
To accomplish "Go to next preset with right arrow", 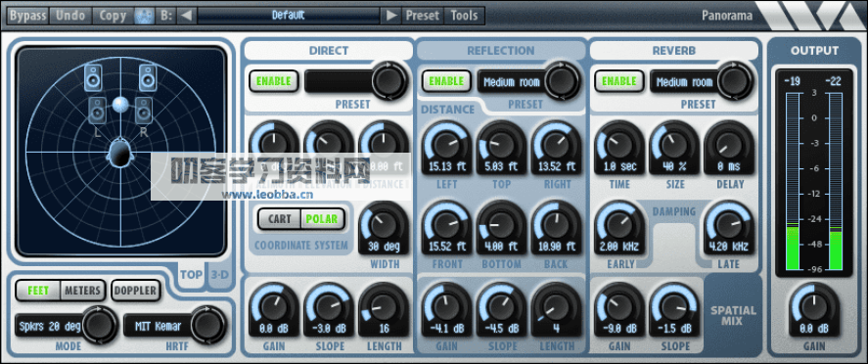I will pyautogui.click(x=391, y=16).
